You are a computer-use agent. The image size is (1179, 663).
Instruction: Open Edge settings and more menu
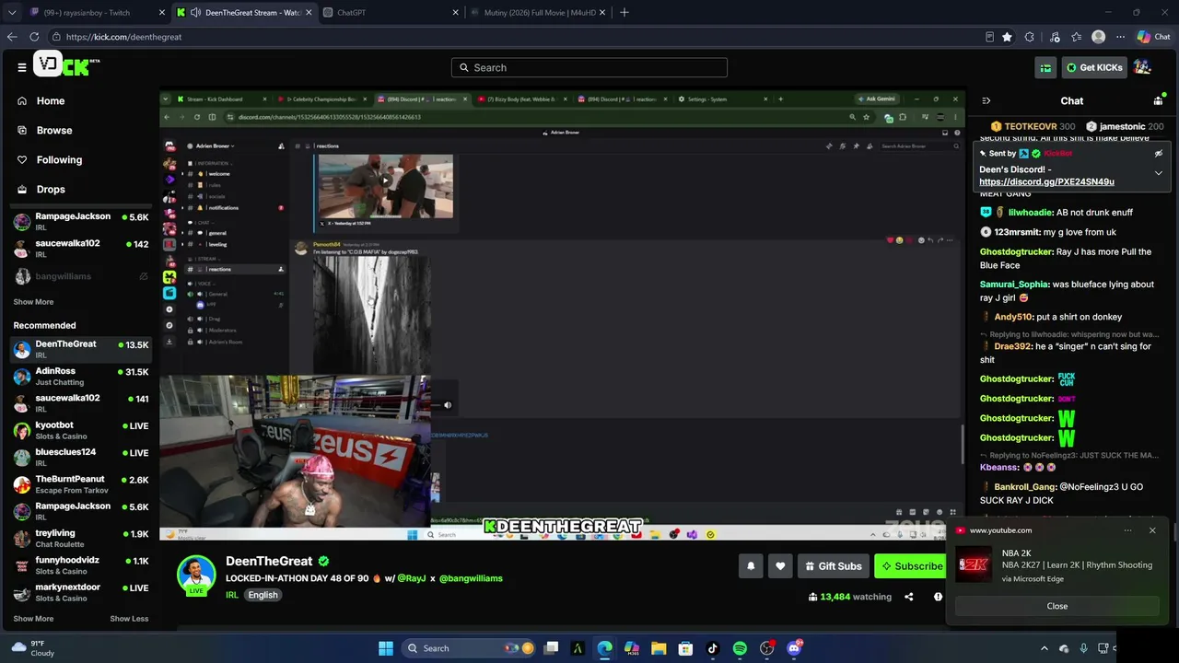point(1120,37)
